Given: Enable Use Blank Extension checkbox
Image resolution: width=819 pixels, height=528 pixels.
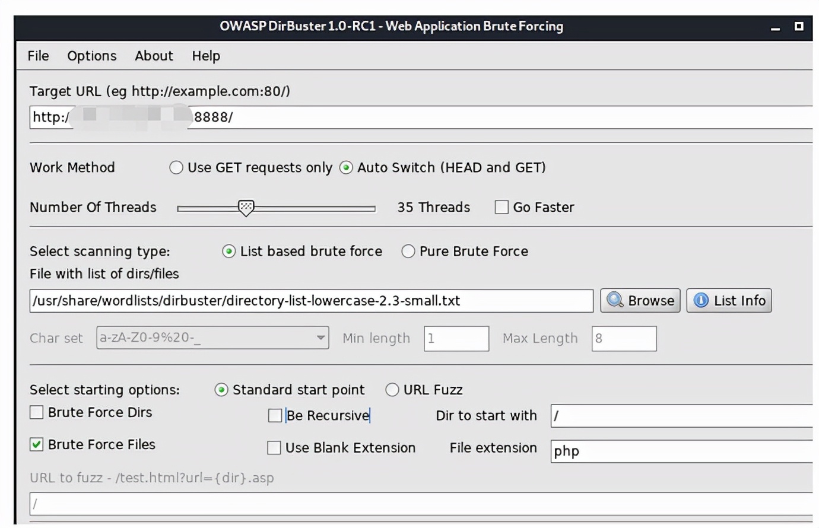Looking at the screenshot, I should [x=274, y=448].
